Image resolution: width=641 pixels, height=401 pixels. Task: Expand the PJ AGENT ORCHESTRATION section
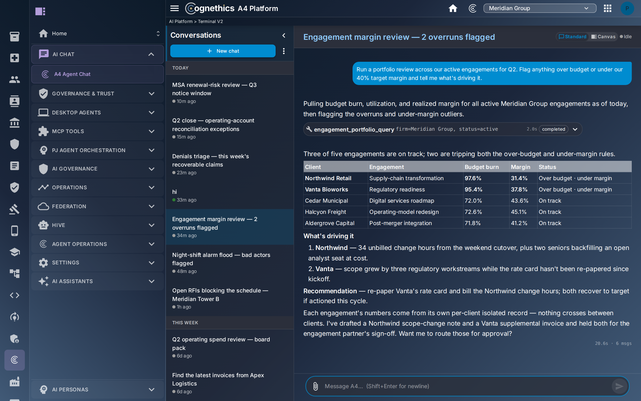pyautogui.click(x=97, y=150)
